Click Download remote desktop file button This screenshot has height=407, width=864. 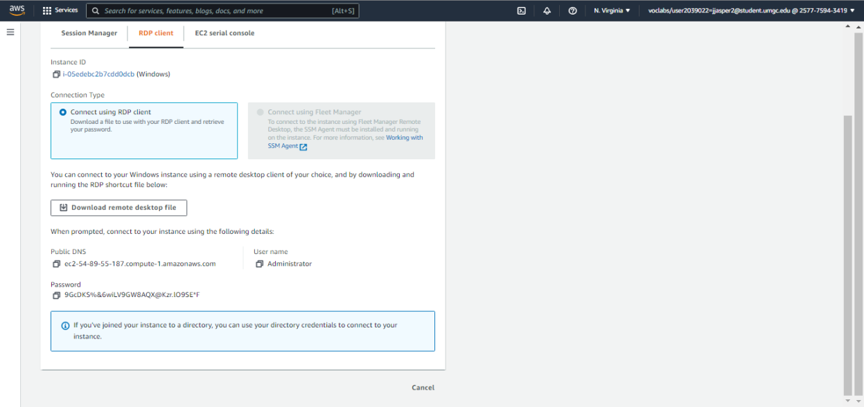118,208
